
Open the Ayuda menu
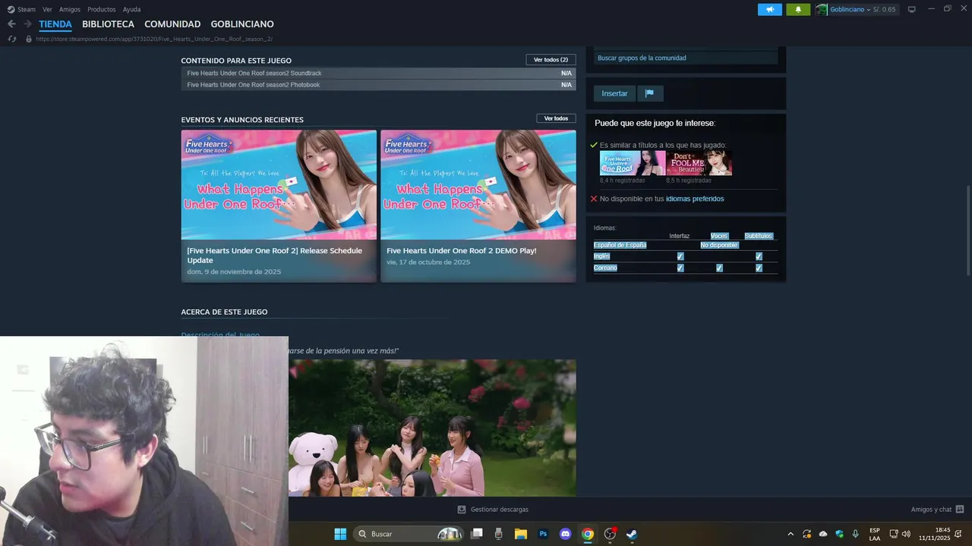131,9
